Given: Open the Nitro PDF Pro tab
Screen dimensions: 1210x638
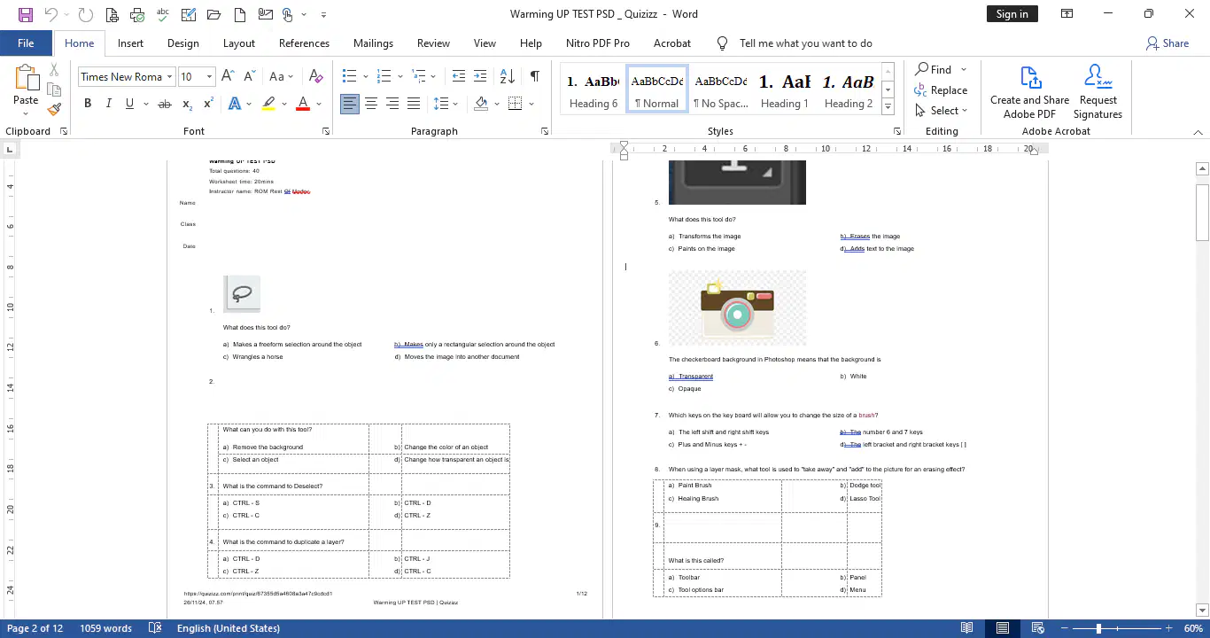Looking at the screenshot, I should click(598, 43).
